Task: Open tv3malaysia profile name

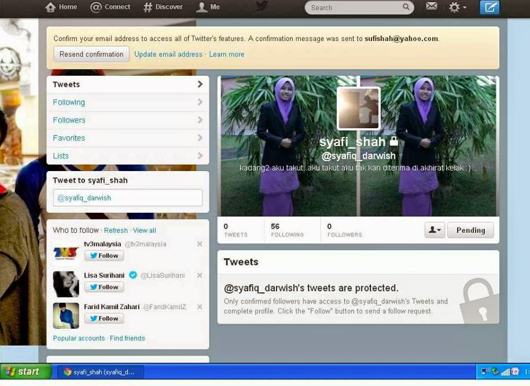Action: click(x=102, y=244)
